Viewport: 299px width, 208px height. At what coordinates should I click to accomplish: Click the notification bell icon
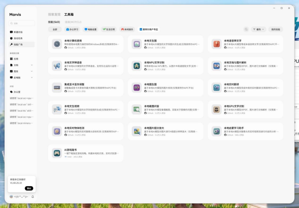(x=33, y=196)
